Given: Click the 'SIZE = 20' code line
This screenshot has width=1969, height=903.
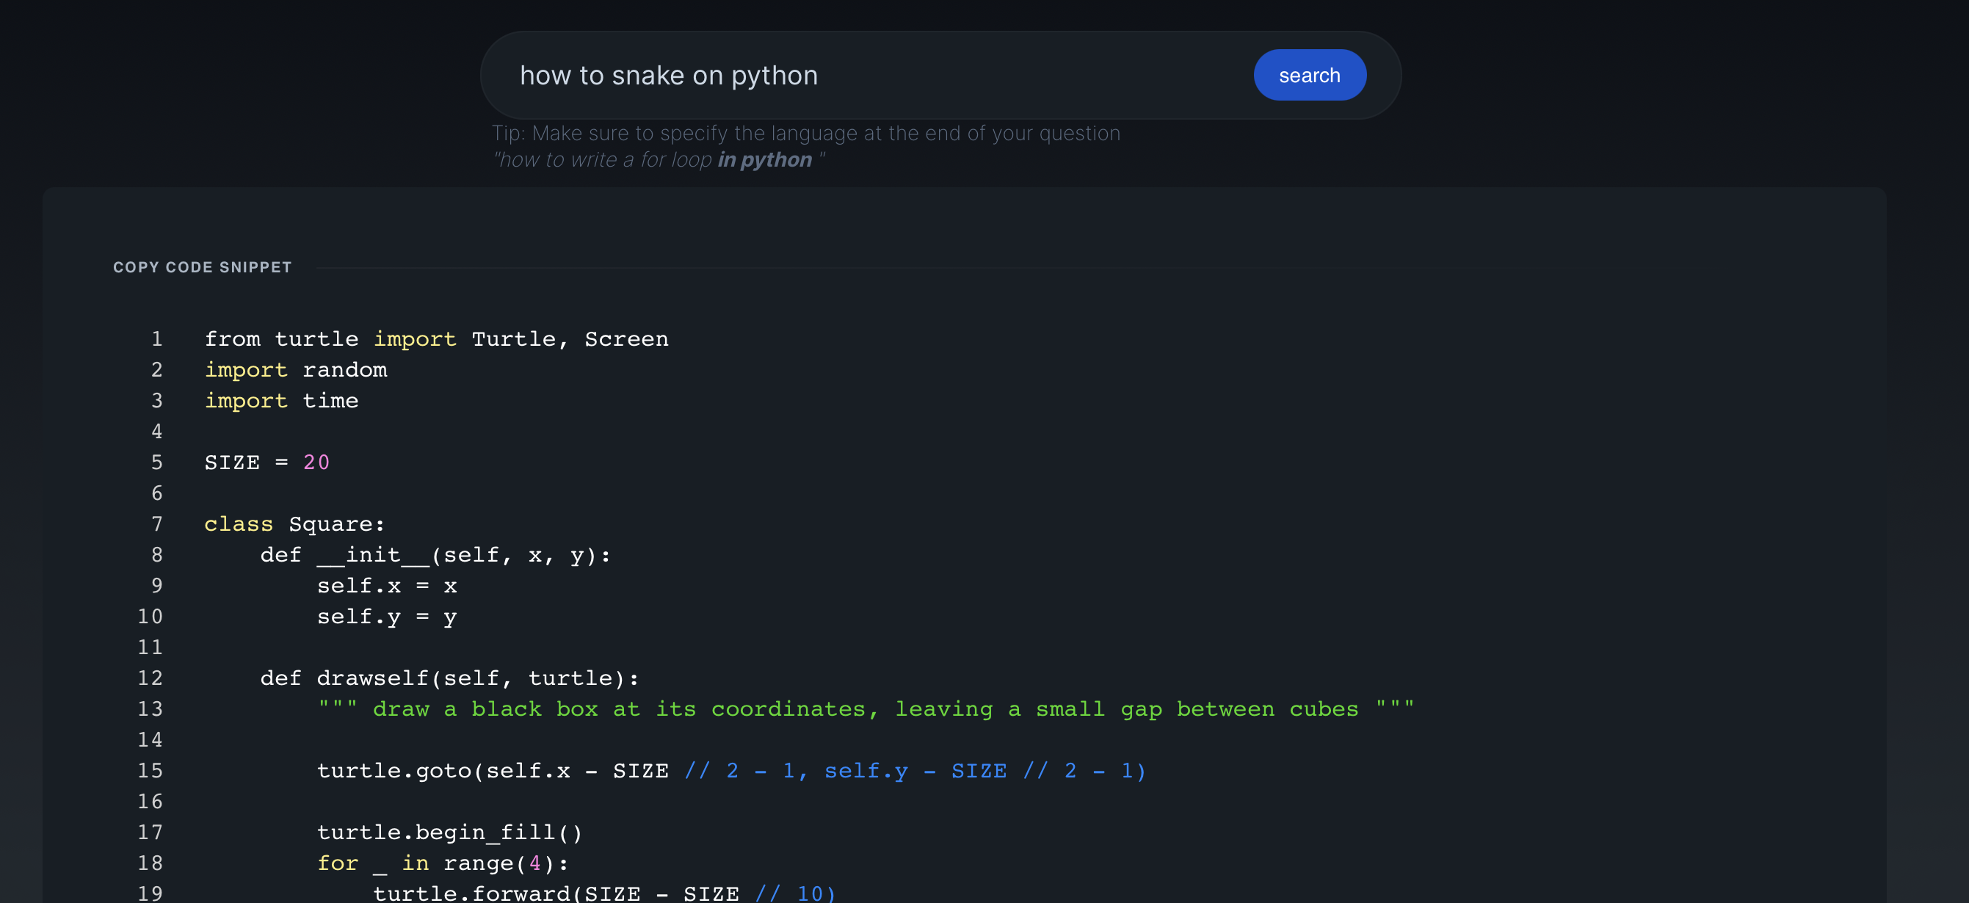Looking at the screenshot, I should pos(266,463).
